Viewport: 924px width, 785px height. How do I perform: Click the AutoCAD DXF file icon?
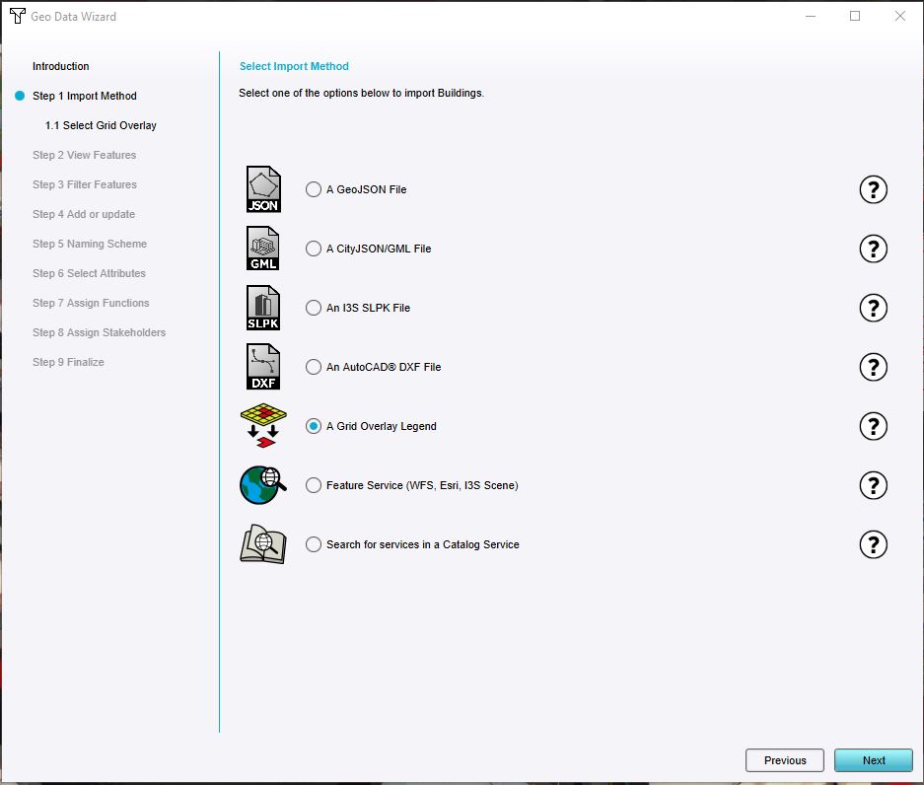[262, 367]
